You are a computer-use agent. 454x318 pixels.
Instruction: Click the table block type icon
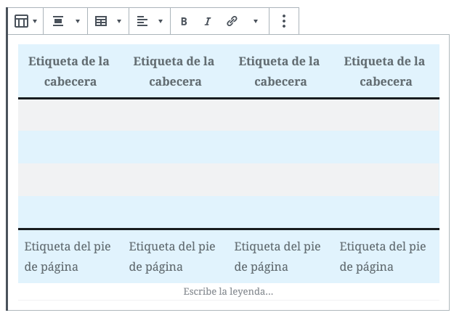pyautogui.click(x=21, y=22)
